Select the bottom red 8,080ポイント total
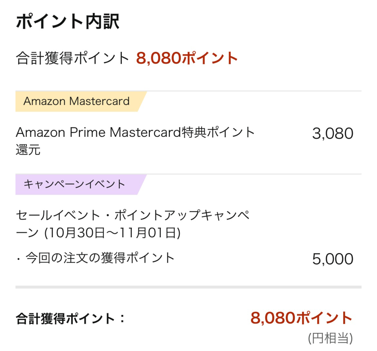This screenshot has height=351, width=377. 302,318
